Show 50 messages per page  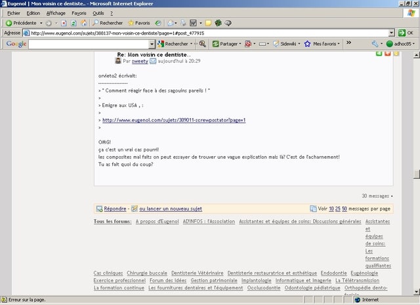[345, 209]
